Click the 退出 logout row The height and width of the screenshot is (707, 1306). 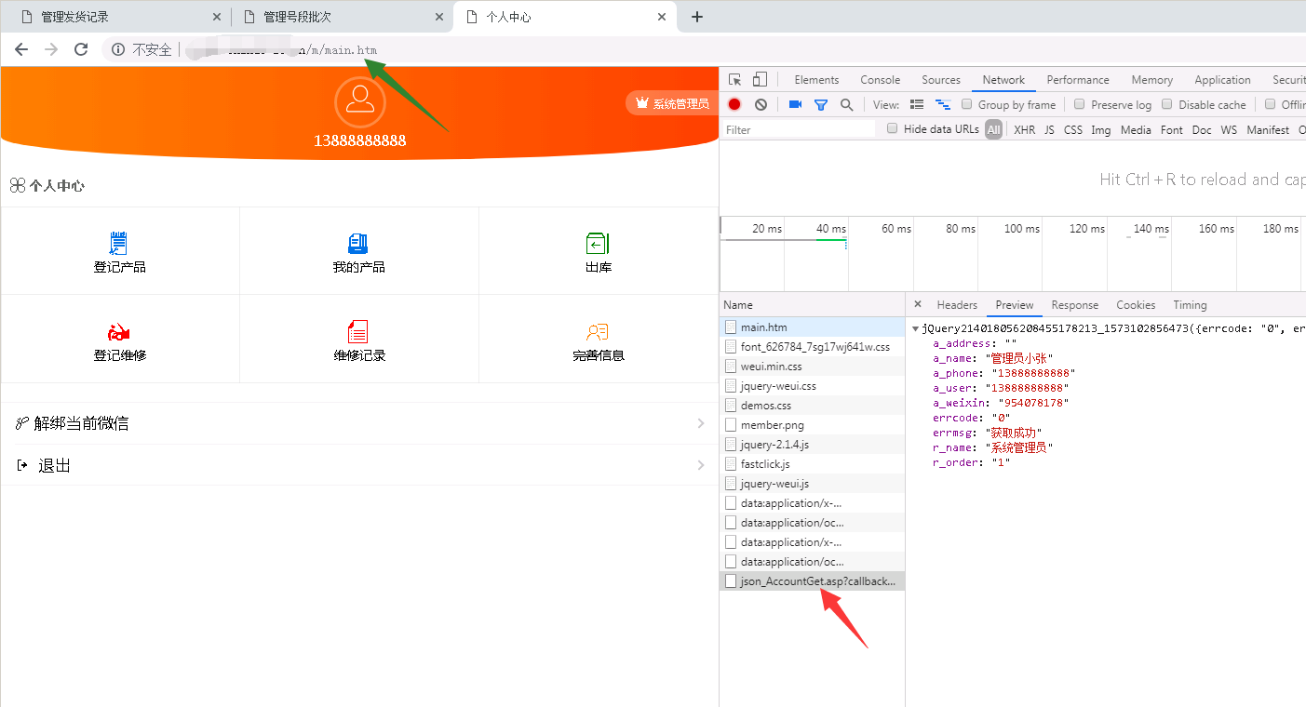pos(359,465)
